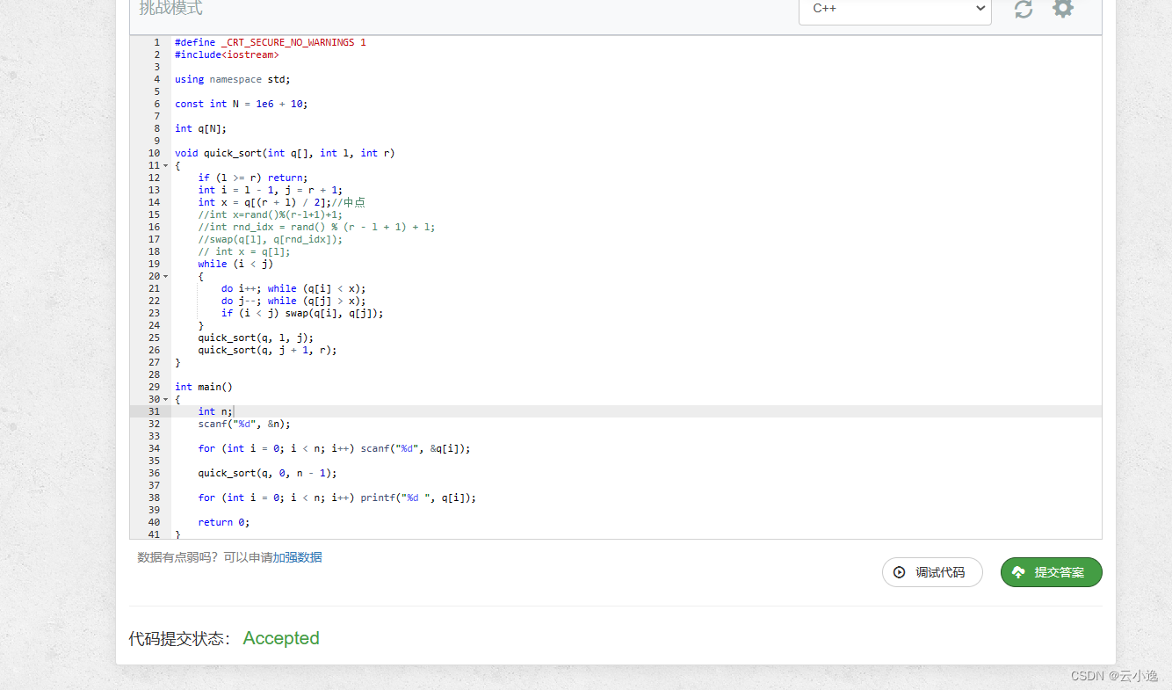
Task: Click the '#include<iostream>' line
Action: click(227, 54)
